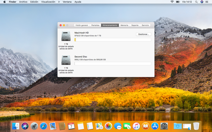This screenshot has width=212, height=132.
Task: Minimize window with yellow button
Action: [64, 25]
